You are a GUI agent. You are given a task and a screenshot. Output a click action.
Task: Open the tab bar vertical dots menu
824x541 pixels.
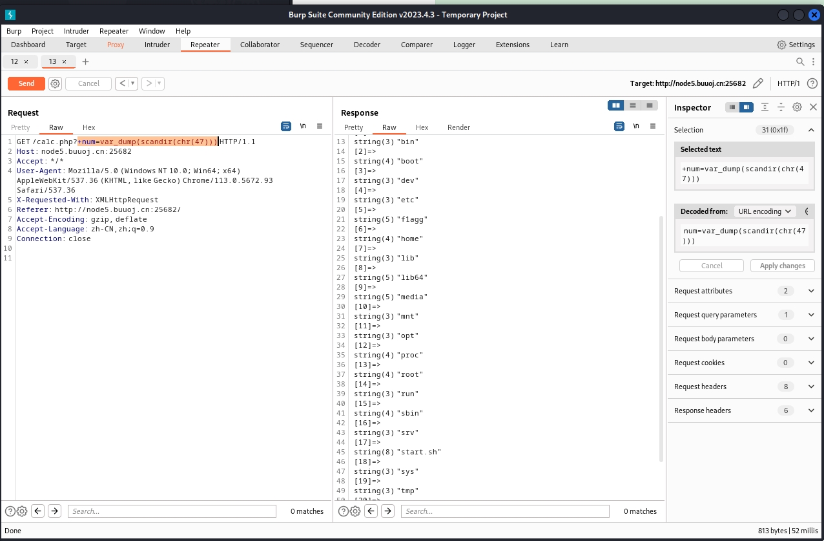(x=812, y=61)
